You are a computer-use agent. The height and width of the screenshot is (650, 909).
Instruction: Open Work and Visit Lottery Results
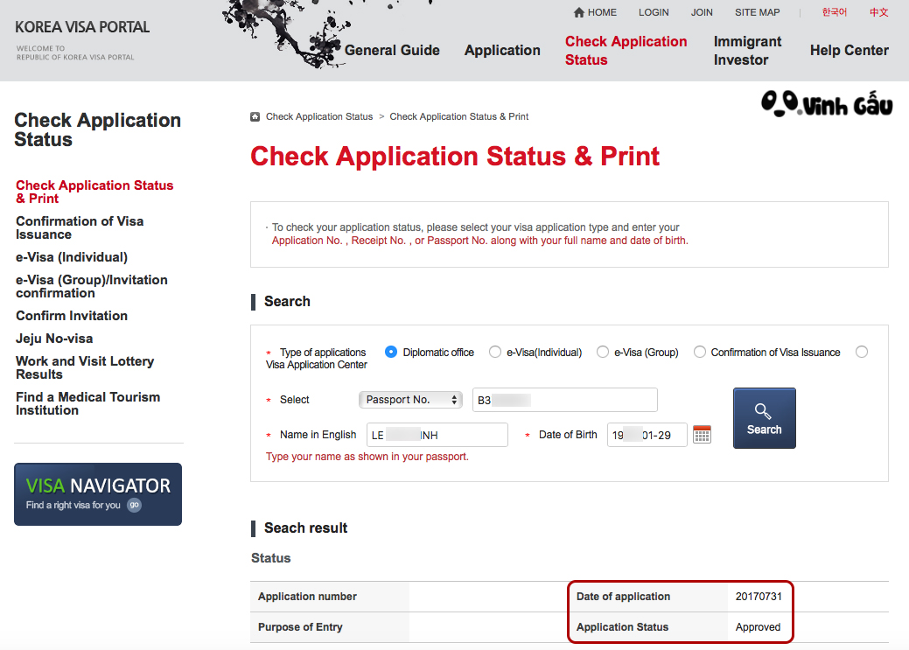pos(84,367)
